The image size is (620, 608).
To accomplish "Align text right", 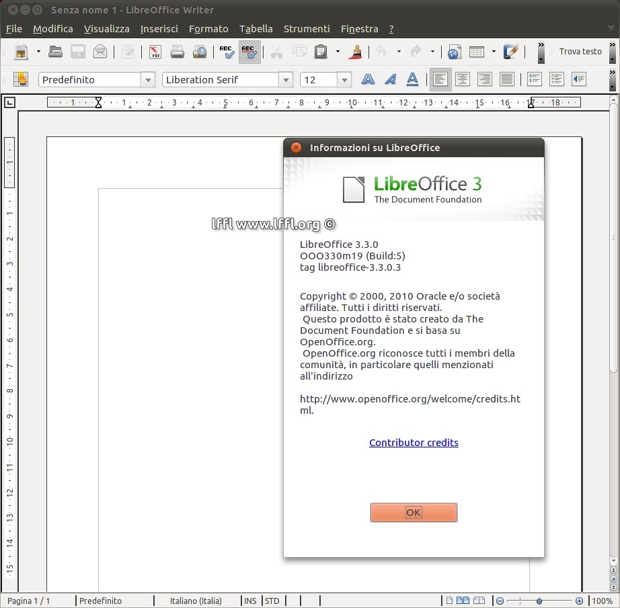I will [484, 79].
